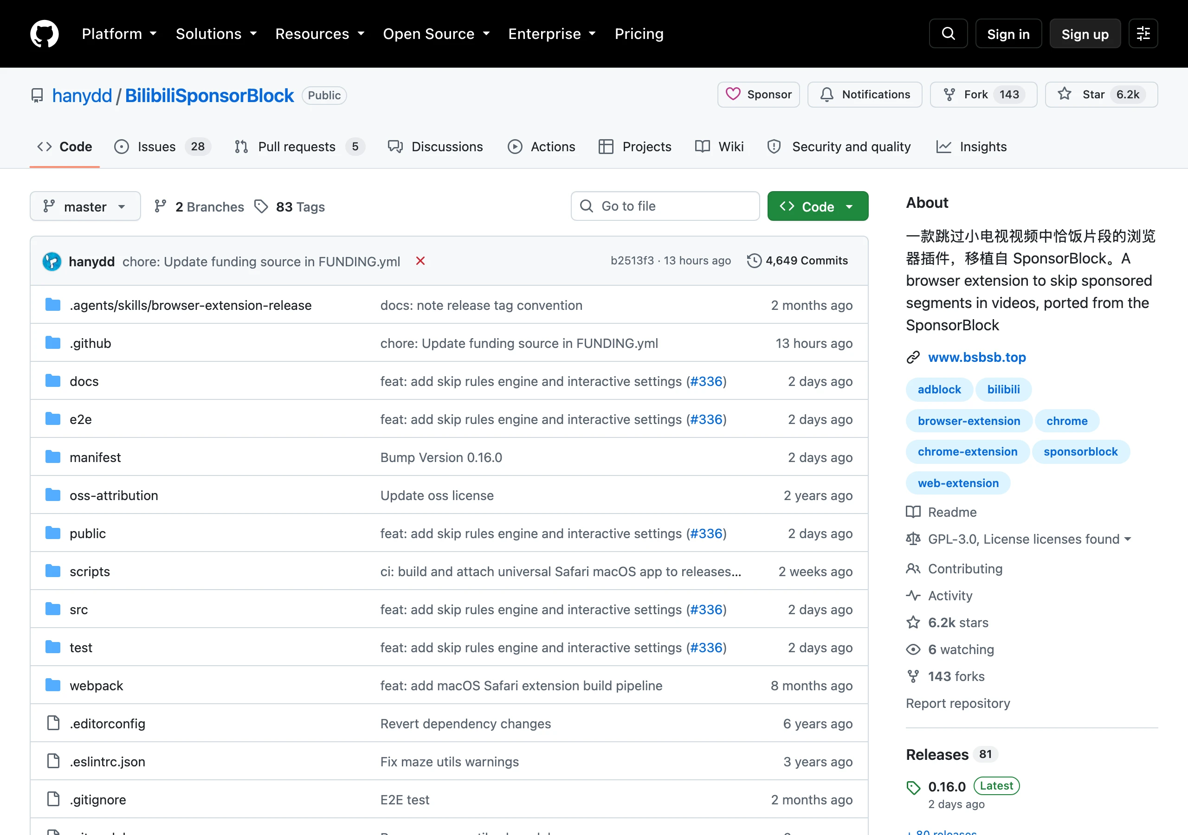Open the Activity link in About
The width and height of the screenshot is (1188, 835).
pos(939,596)
